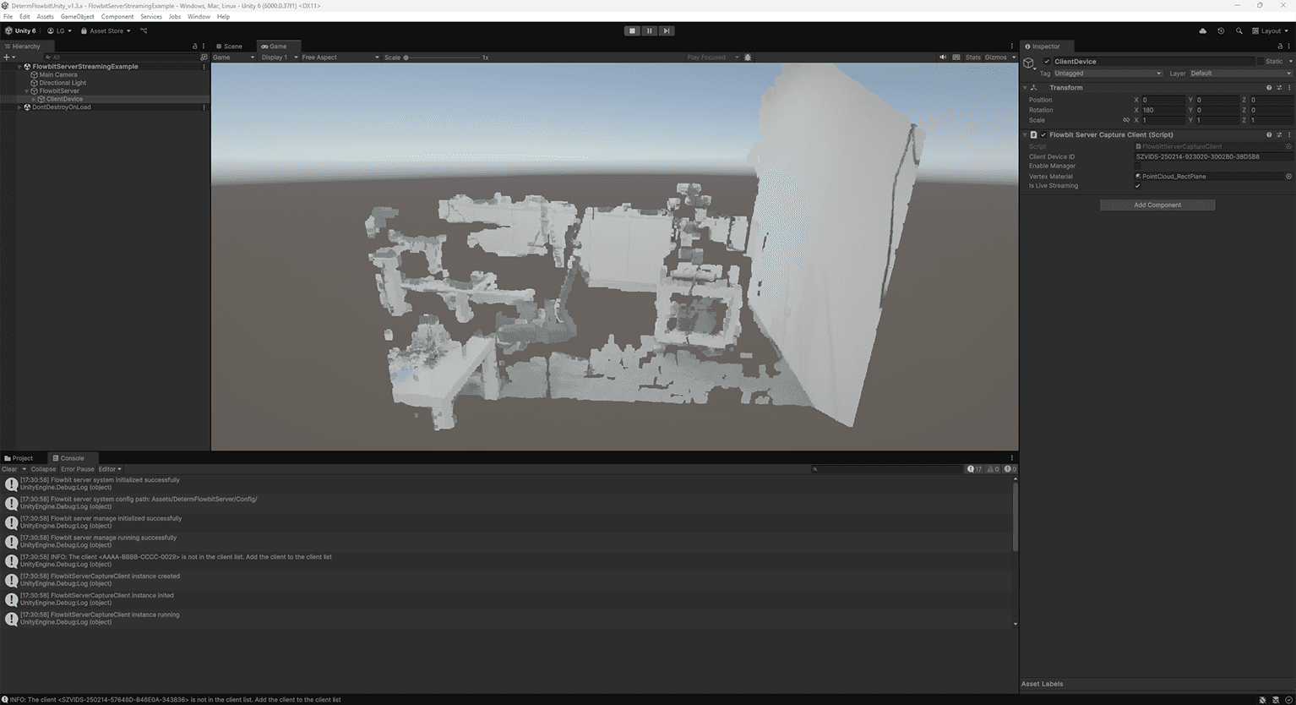The width and height of the screenshot is (1296, 705).
Task: Toggle constrained proportions link icon on Scale
Action: pyautogui.click(x=1125, y=120)
